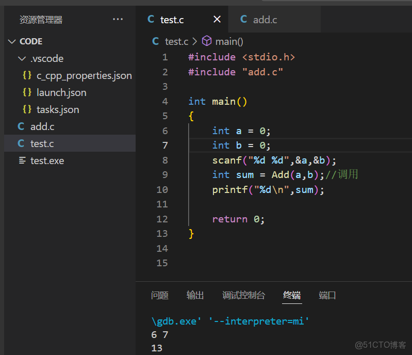Viewport: 412px width, 355px height.
Task: Click the JSON icon beside c_cpp_properties.json
Action: pos(27,75)
